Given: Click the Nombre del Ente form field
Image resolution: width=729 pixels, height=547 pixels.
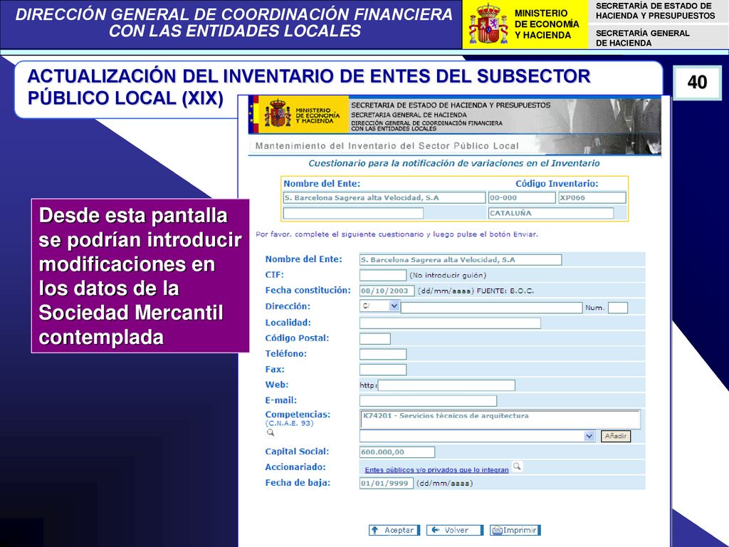Looking at the screenshot, I should (x=461, y=259).
